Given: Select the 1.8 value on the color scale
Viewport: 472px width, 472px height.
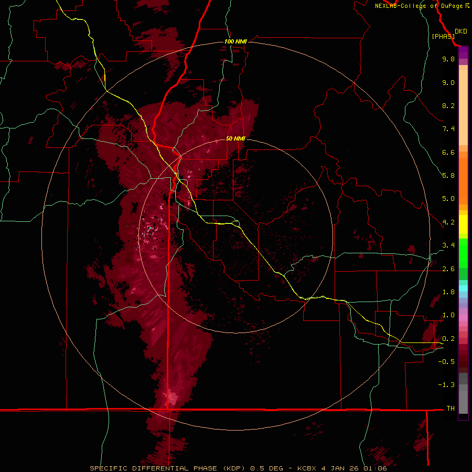Looking at the screenshot, I should (x=448, y=292).
